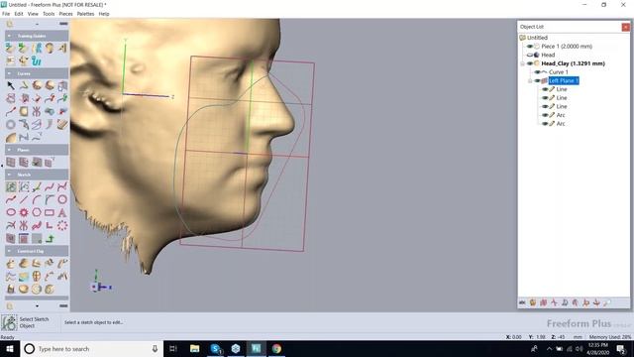Collapse the Head_Clay tree node
Image resolution: width=634 pixels, height=357 pixels.
click(x=522, y=63)
